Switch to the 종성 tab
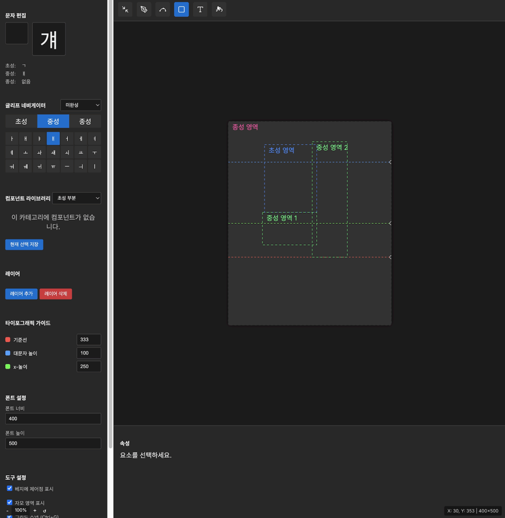This screenshot has width=505, height=518. pos(85,121)
